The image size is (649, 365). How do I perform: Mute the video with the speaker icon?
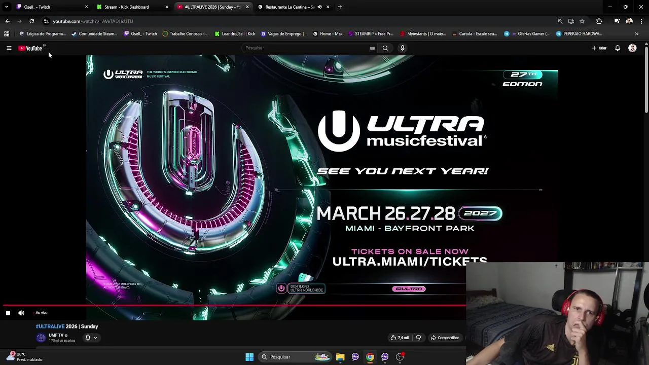tap(21, 313)
